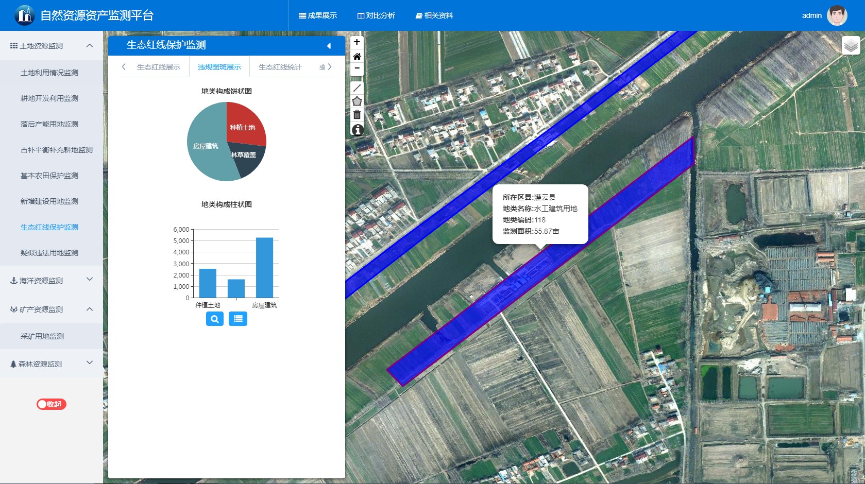This screenshot has width=865, height=484.
Task: Click the info identify tool icon
Action: [x=357, y=130]
